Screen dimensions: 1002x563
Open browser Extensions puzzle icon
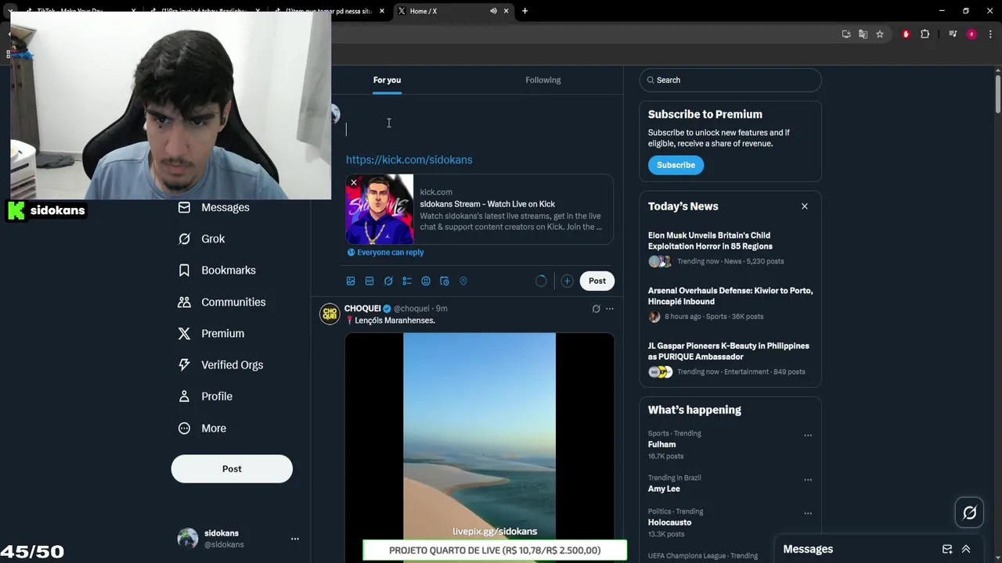pyautogui.click(x=925, y=34)
